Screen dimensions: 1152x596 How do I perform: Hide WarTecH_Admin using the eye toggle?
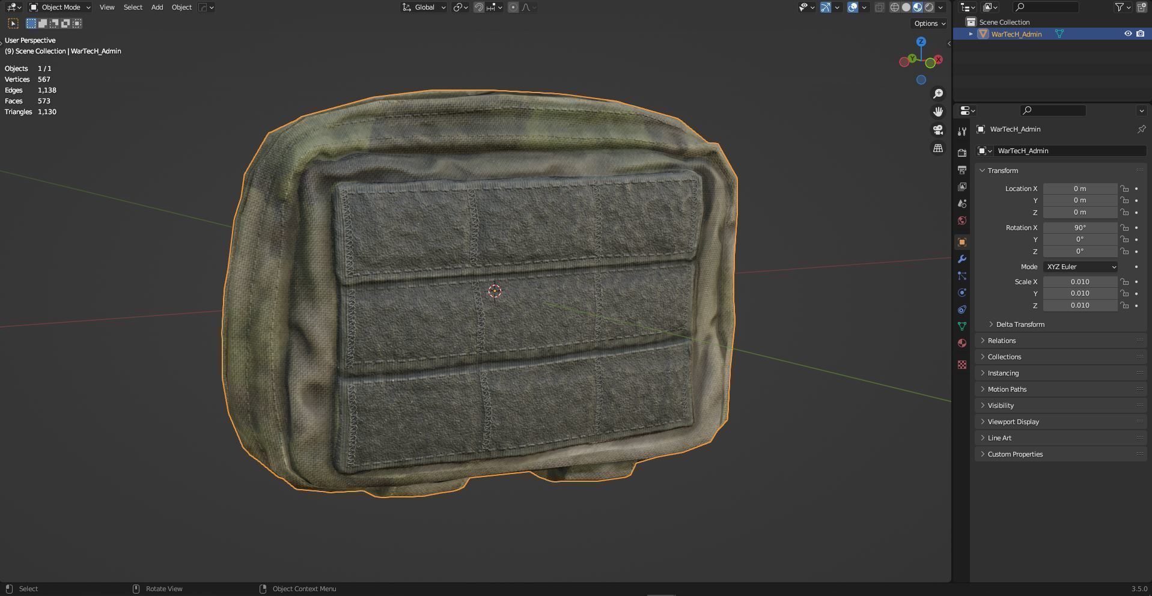click(1127, 34)
